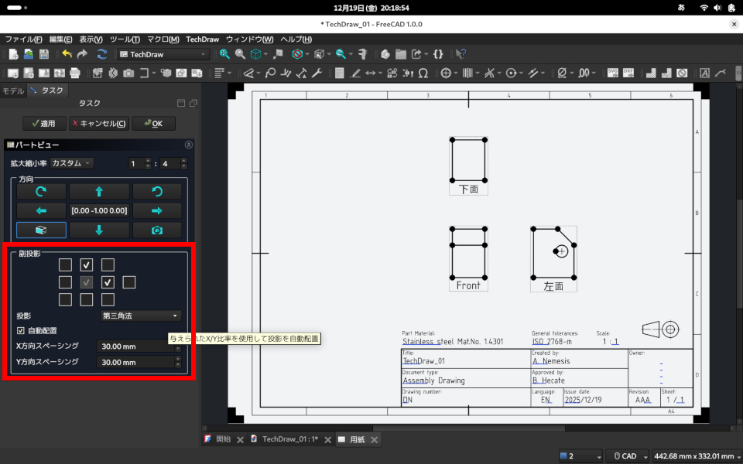This screenshot has height=464, width=743.
Task: Click the キャンセル(C) button
Action: coord(98,124)
